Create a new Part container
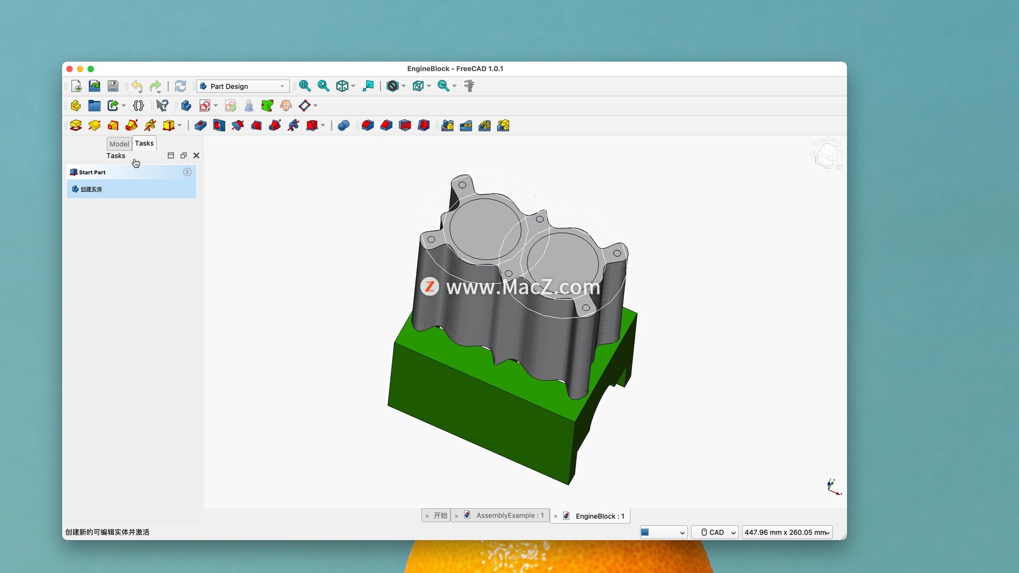The width and height of the screenshot is (1019, 573). click(76, 106)
